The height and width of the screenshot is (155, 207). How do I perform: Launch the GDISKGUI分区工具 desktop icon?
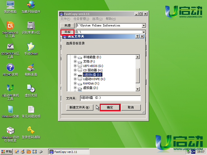click(x=10, y=51)
